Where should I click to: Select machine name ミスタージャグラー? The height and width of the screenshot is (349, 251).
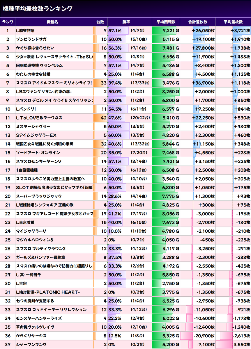tap(33, 127)
